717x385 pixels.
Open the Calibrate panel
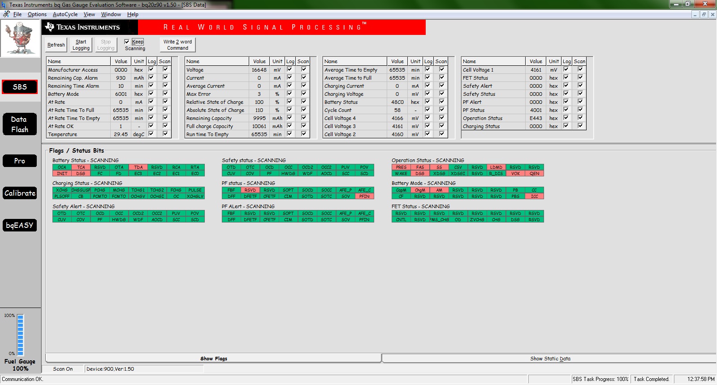(x=20, y=193)
